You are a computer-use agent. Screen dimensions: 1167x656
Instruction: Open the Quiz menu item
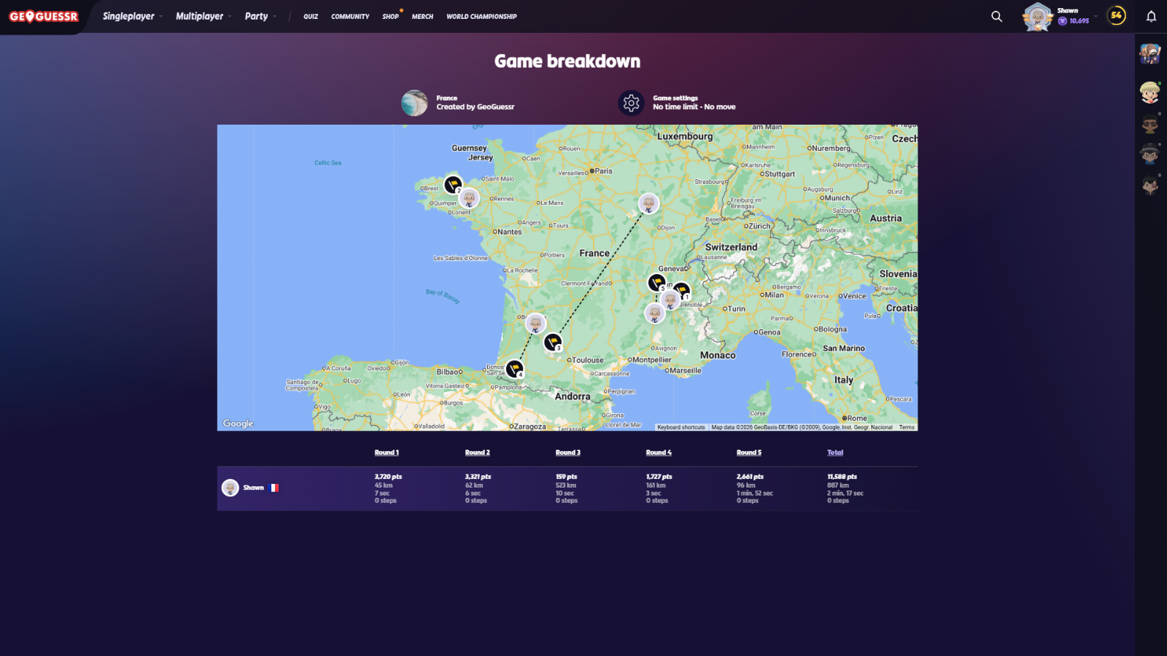311,16
